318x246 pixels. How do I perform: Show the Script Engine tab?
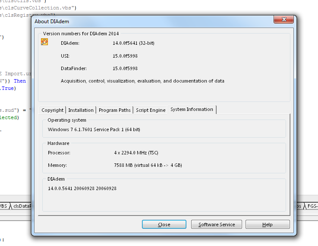151,110
